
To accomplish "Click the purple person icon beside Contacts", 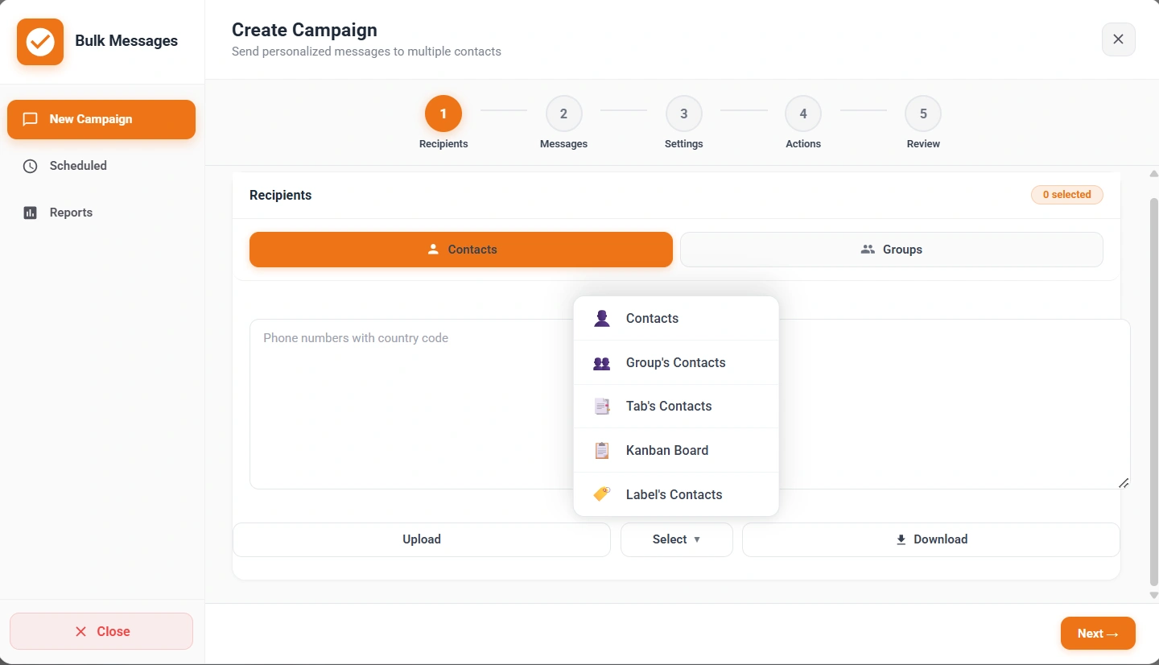I will 602,318.
